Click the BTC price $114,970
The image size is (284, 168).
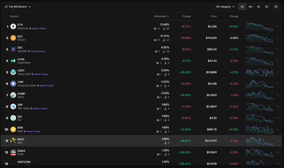coord(211,38)
